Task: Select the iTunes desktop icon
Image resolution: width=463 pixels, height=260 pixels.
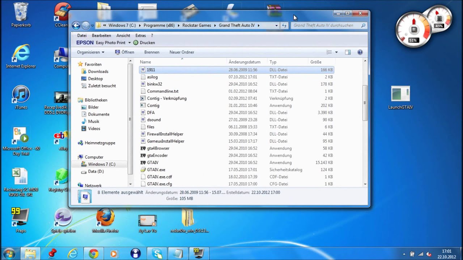Action: (x=21, y=97)
